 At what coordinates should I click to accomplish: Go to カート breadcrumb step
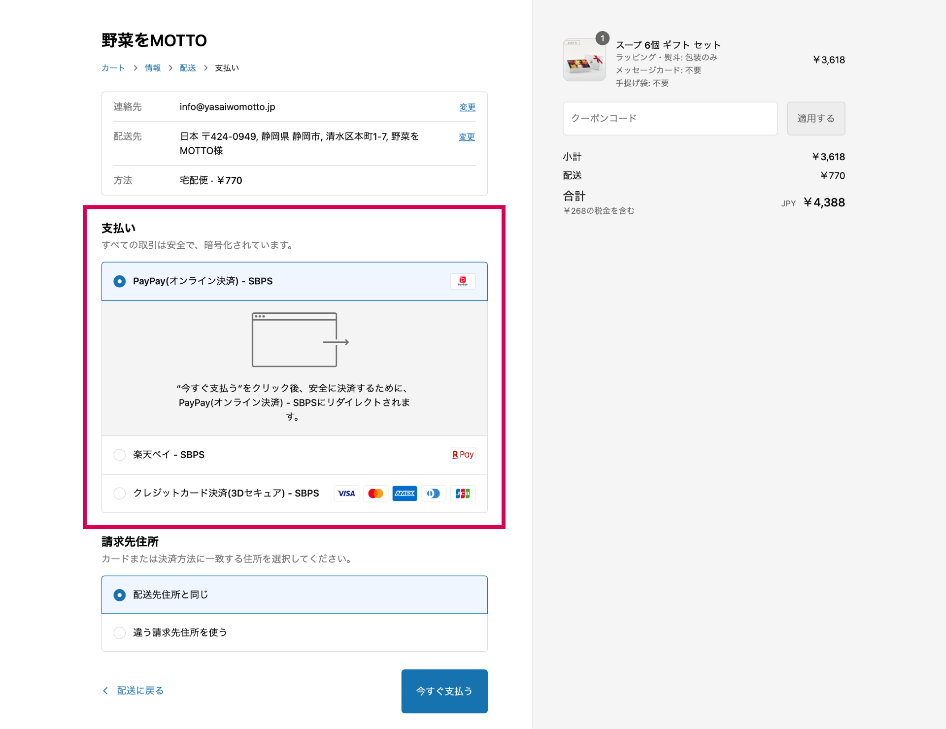(x=113, y=68)
